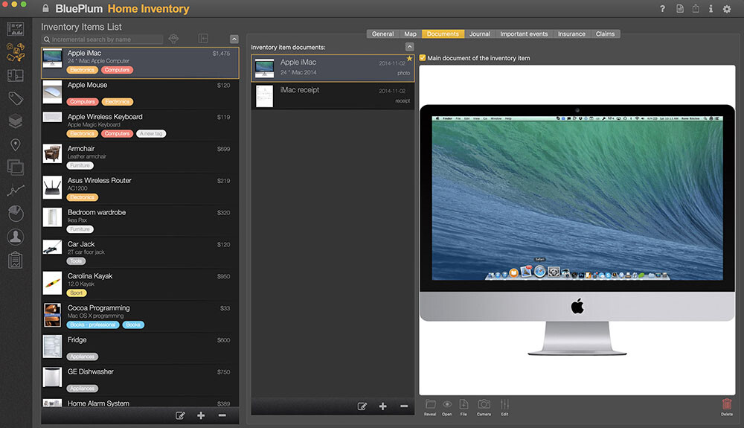Add new inventory item with plus icon

201,415
